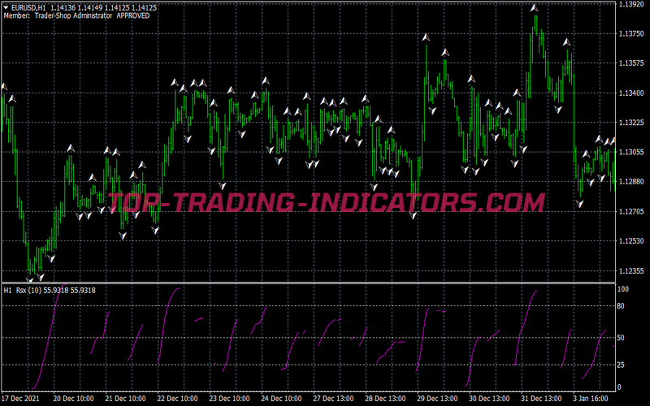Click the '28 Dec 13:00' time label
The width and height of the screenshot is (650, 406).
[385, 399]
